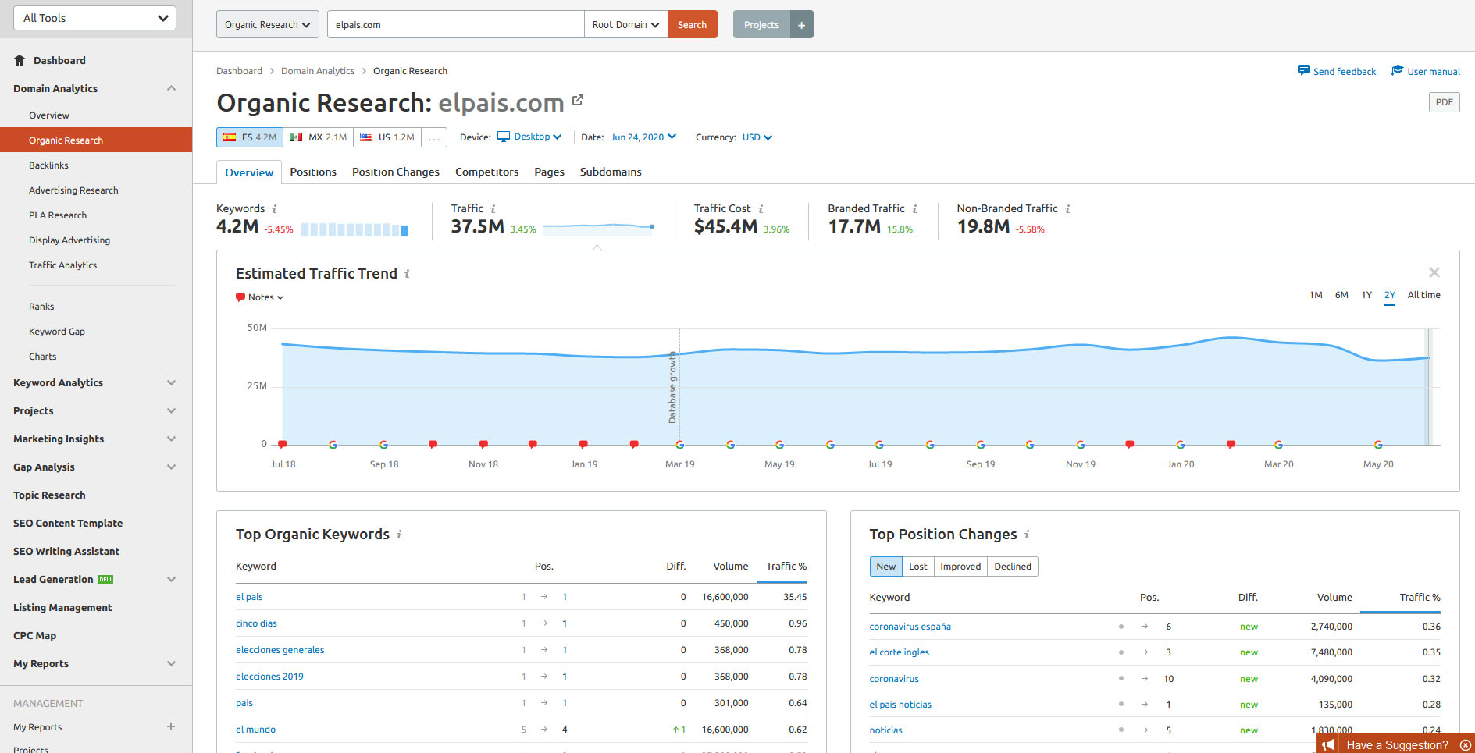Click the info icon beside Traffic Cost
Viewport: 1475px width, 753px height.
pyautogui.click(x=761, y=209)
